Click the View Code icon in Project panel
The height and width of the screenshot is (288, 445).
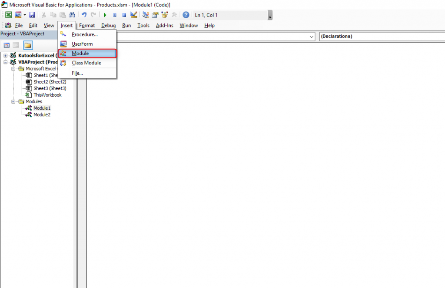(7, 45)
